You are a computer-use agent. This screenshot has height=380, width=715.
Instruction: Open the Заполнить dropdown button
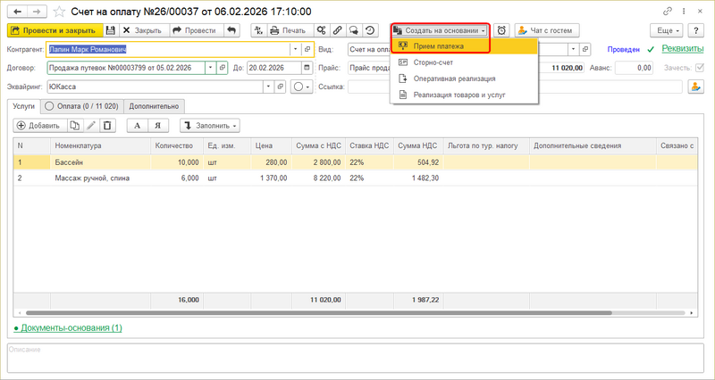point(209,126)
